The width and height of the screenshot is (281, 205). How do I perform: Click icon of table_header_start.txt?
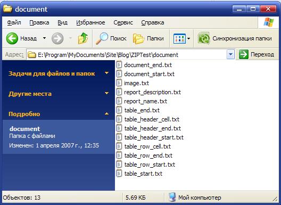click(x=119, y=137)
